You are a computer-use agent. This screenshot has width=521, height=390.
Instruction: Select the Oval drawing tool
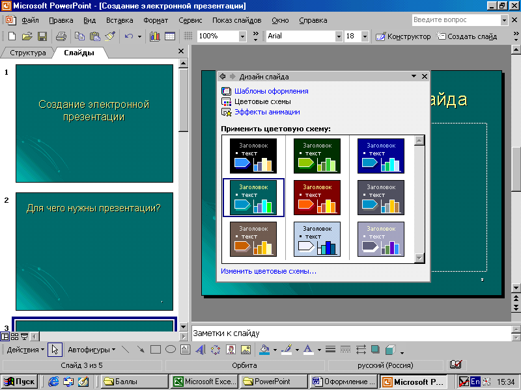click(x=171, y=350)
